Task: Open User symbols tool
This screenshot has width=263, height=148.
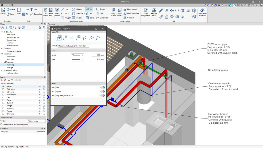Action: 57,12
